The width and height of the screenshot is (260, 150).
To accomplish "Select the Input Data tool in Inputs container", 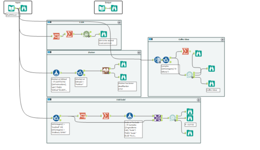I will (11, 8).
